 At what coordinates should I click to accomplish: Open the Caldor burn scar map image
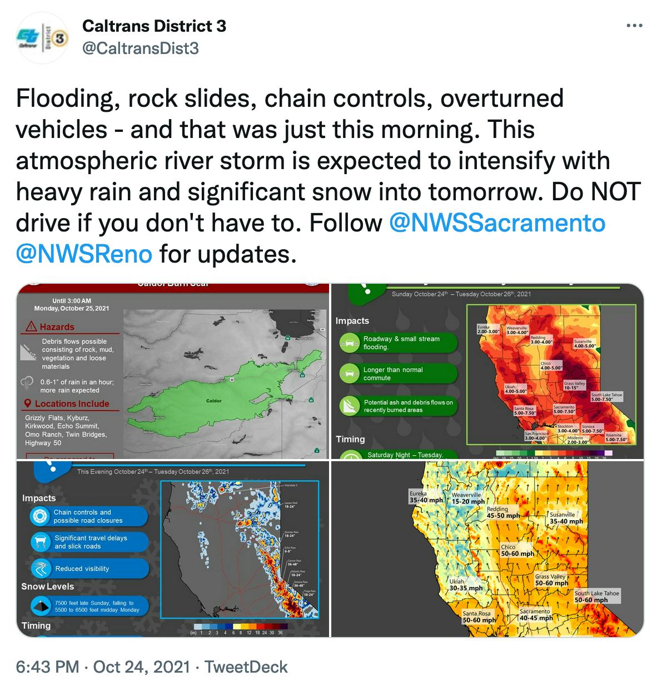pyautogui.click(x=172, y=371)
